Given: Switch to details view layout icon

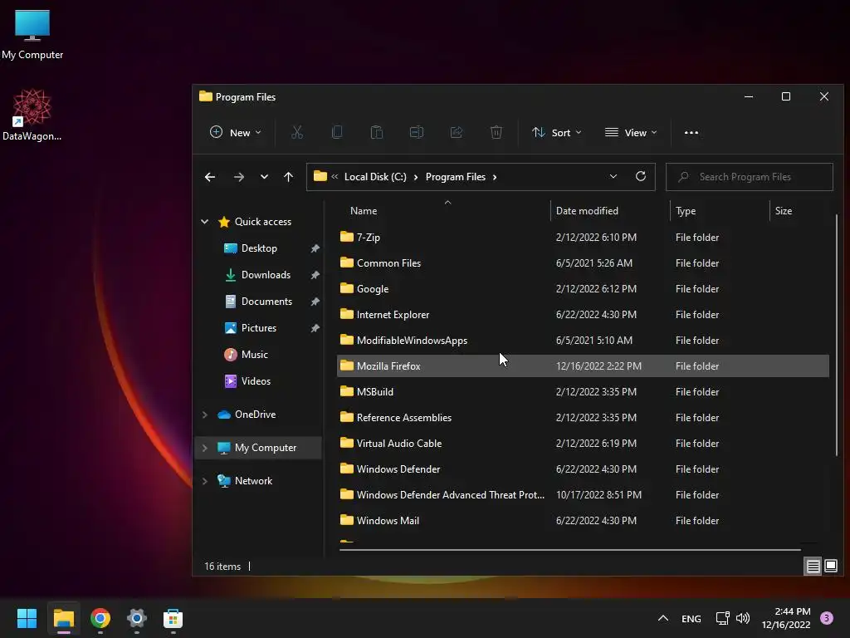Looking at the screenshot, I should coord(813,567).
